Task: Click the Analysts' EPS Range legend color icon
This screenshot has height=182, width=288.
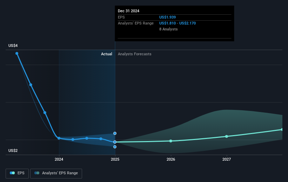Action: (x=37, y=173)
